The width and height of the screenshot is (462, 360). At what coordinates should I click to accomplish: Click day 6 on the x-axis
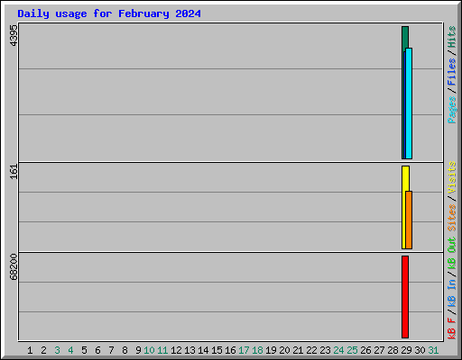pyautogui.click(x=97, y=350)
